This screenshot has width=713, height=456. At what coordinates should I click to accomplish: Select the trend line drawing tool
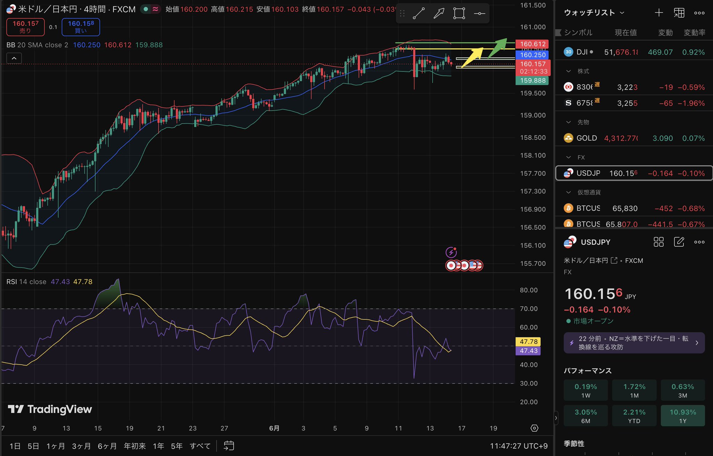click(x=418, y=14)
